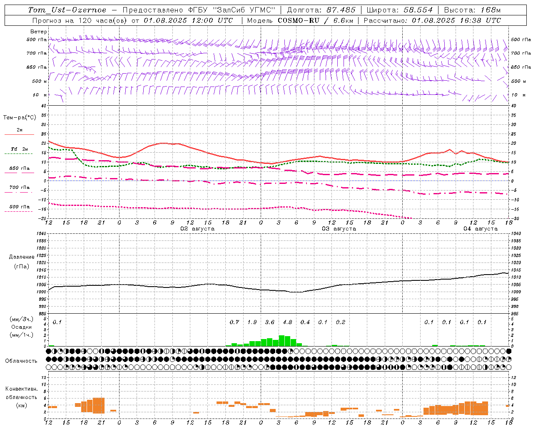Click the latitude value Широта: 58.554
The height and width of the screenshot is (426, 533).
point(400,10)
